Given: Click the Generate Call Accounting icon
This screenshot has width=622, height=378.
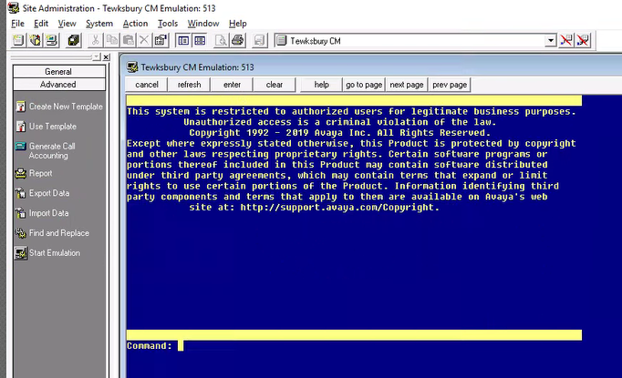Looking at the screenshot, I should click(20, 147).
